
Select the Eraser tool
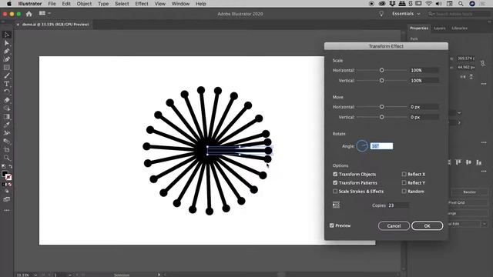7,100
